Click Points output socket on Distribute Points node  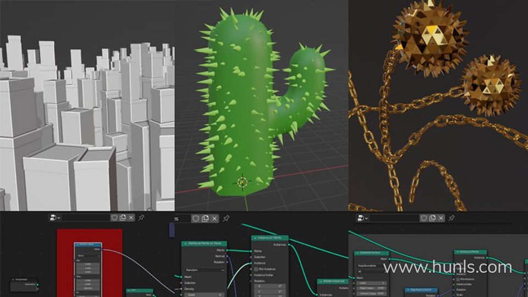click(x=227, y=250)
